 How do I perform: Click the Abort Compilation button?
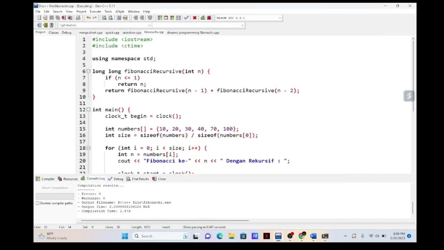(55, 188)
